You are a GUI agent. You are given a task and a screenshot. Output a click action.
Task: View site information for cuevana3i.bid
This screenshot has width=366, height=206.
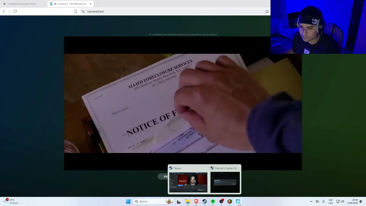point(83,11)
